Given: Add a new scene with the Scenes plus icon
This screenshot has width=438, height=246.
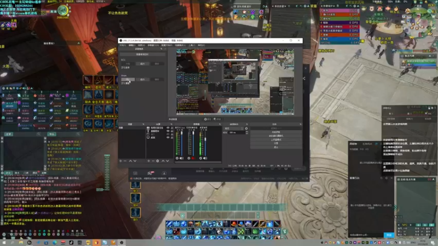Looking at the screenshot, I should pyautogui.click(x=120, y=161).
